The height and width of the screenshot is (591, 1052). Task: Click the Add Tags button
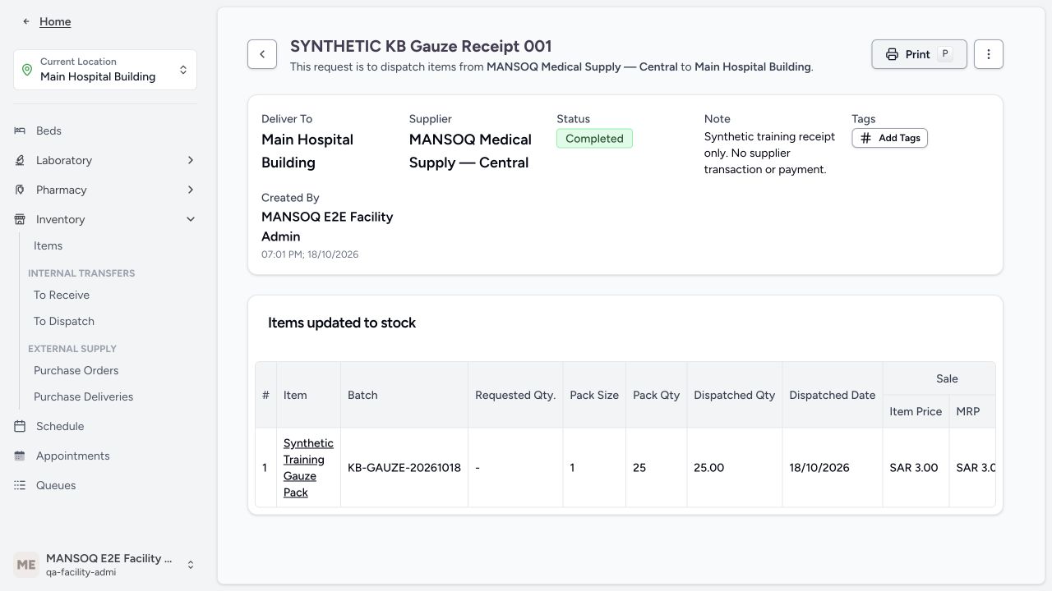tap(889, 138)
